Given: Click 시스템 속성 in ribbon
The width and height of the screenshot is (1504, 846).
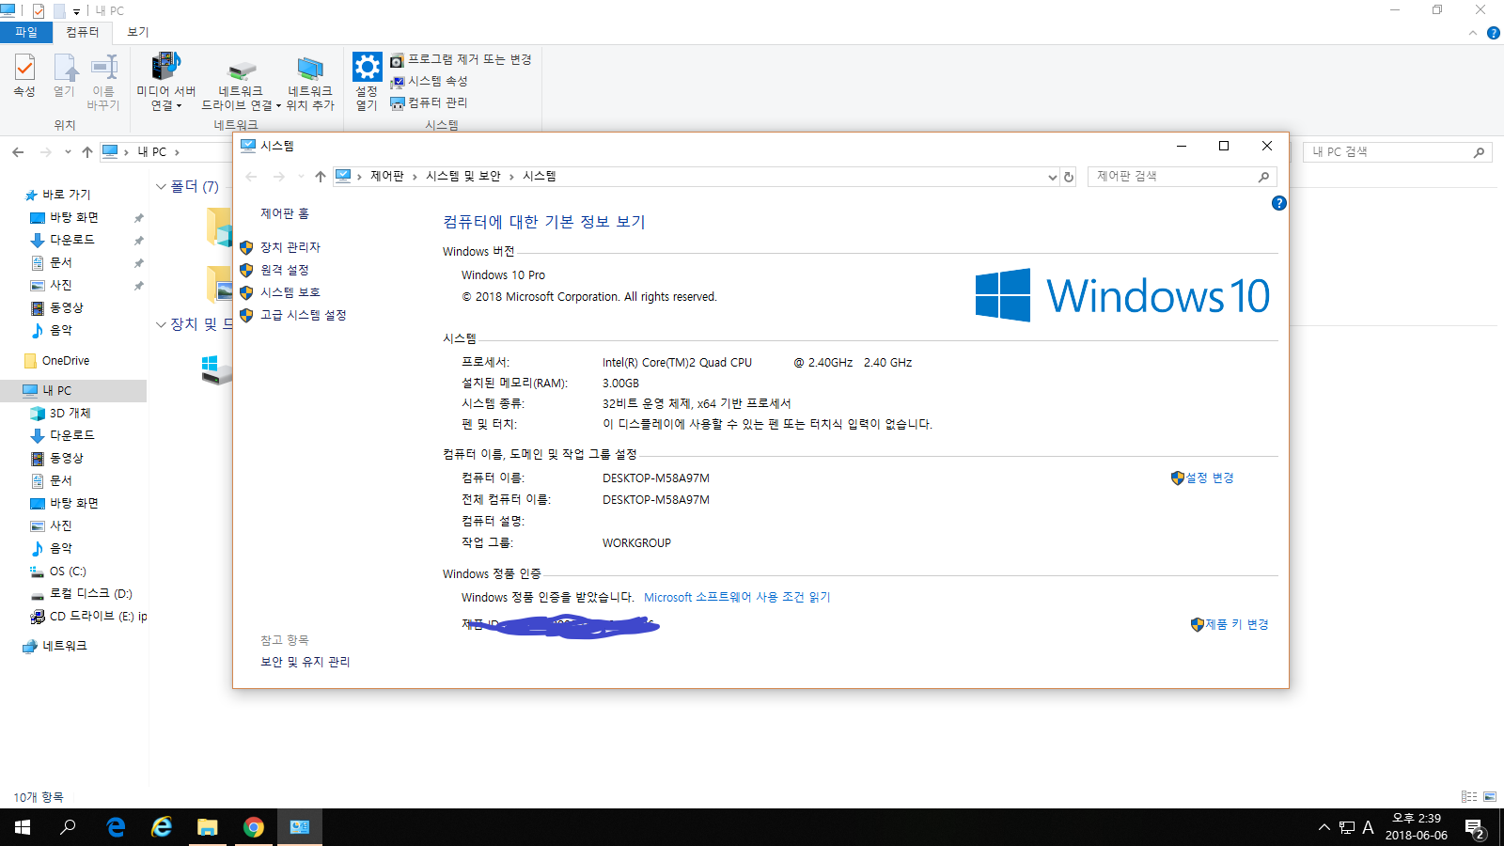Looking at the screenshot, I should [429, 82].
